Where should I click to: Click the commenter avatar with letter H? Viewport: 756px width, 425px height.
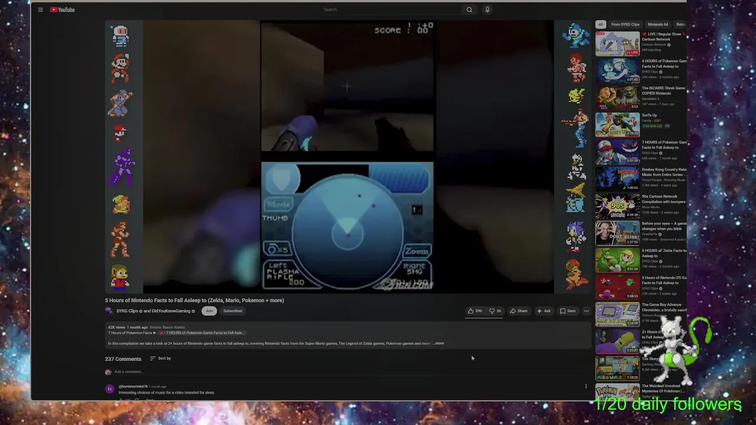point(109,389)
